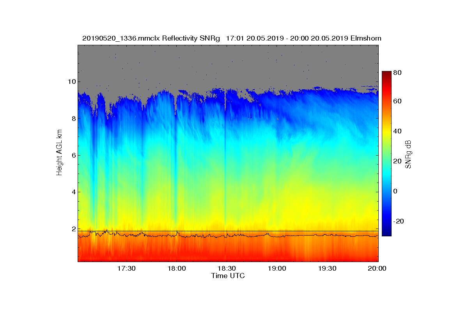
Task: Click the 'SNRg dB' colorbar label
Action: [x=409, y=154]
